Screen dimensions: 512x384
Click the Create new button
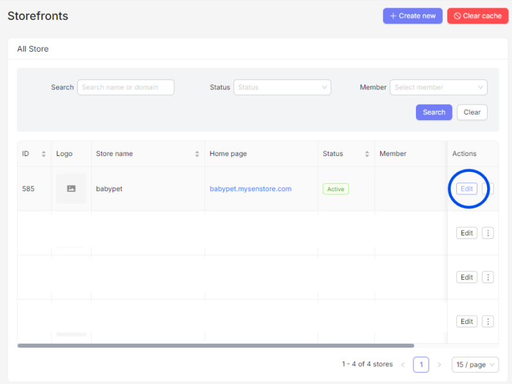[x=413, y=16]
